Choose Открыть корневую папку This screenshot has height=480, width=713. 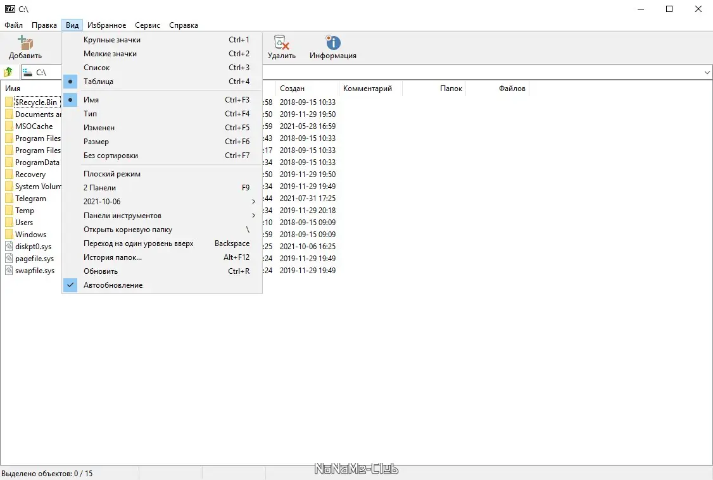(x=162, y=230)
